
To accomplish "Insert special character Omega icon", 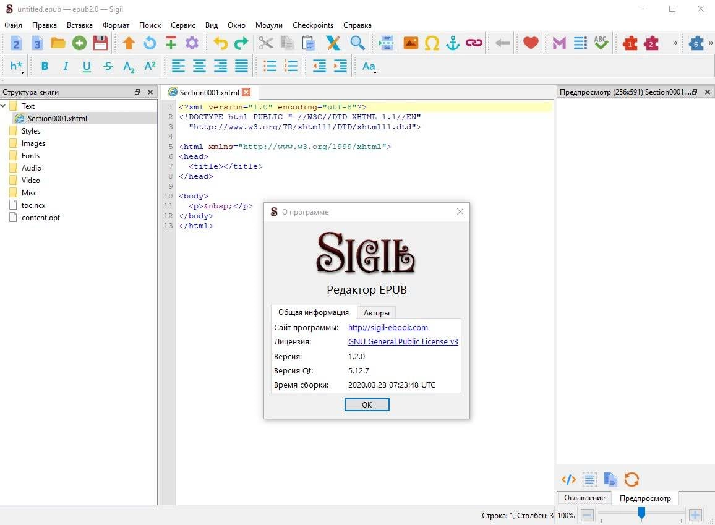I will [432, 43].
